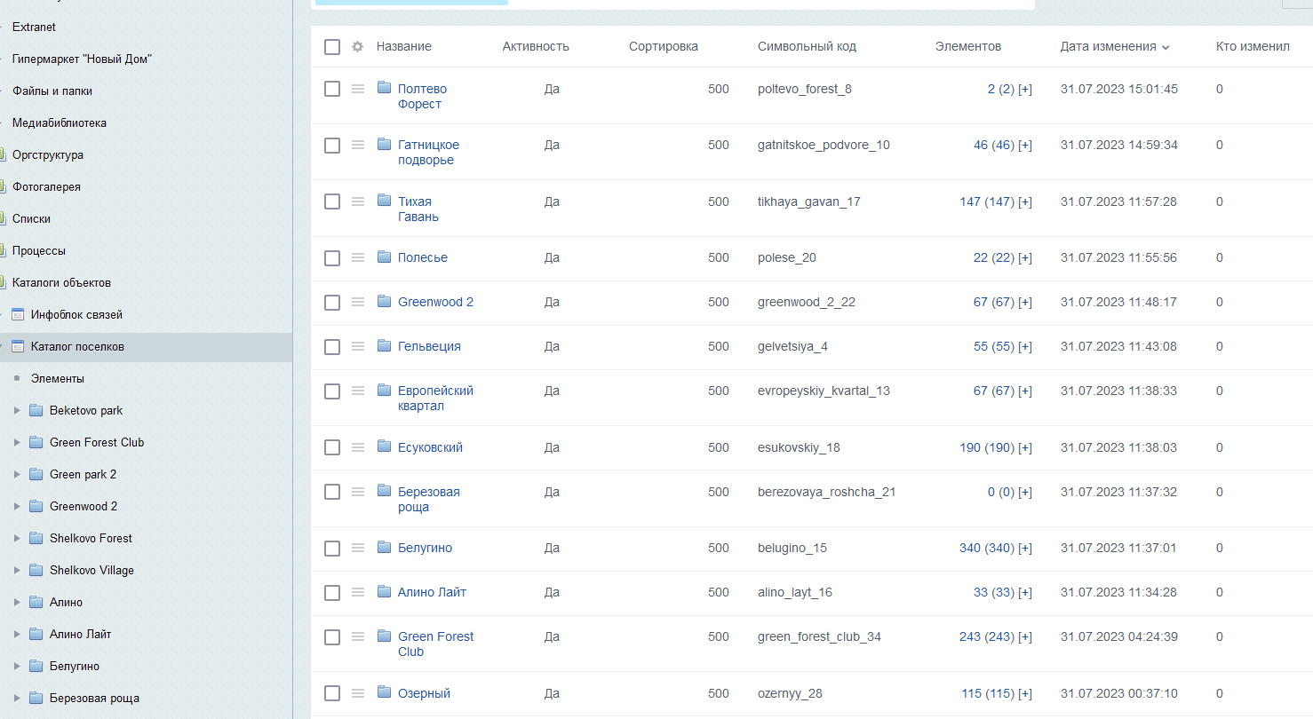Sort by Элементов column header
This screenshot has height=719, width=1313.
pyautogui.click(x=968, y=46)
